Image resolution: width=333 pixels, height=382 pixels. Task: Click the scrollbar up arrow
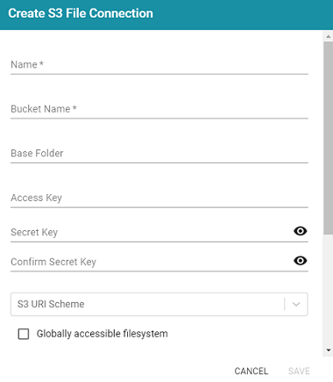[329, 37]
